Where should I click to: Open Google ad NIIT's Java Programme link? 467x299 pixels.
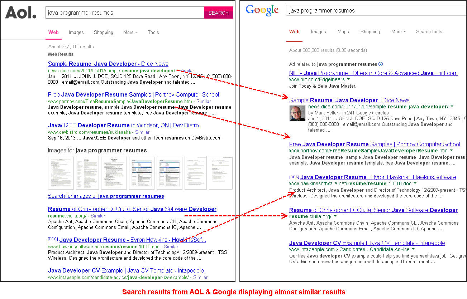point(373,73)
